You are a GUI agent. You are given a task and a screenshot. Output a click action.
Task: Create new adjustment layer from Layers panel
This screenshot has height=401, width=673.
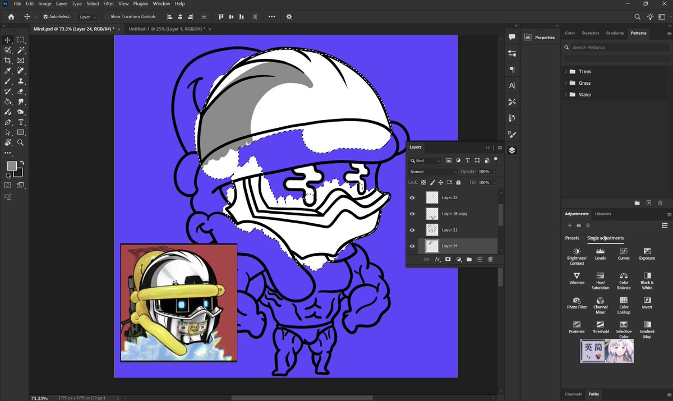[x=459, y=259]
